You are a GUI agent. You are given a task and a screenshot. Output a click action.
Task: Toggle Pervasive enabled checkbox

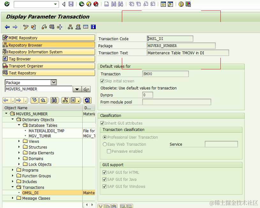[x=109, y=151]
